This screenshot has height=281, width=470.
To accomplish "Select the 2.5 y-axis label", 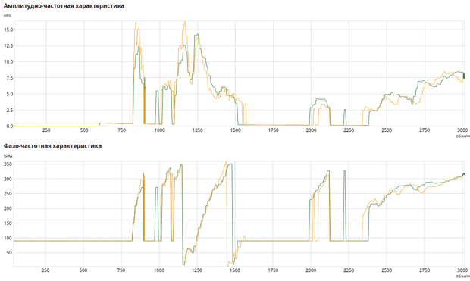I will [x=9, y=111].
